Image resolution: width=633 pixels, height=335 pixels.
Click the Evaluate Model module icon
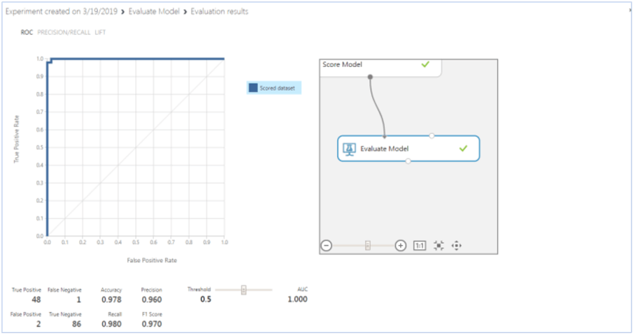tap(349, 149)
